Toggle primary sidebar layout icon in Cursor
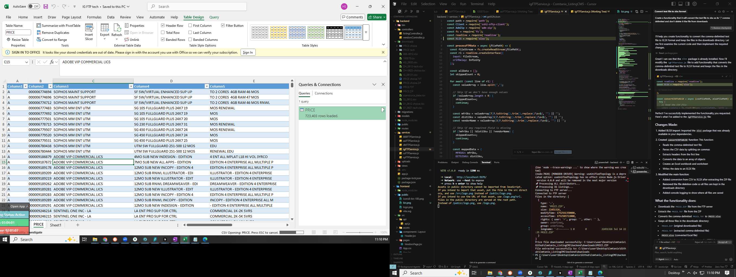Viewport: 736px width, 277px height. 673,4
